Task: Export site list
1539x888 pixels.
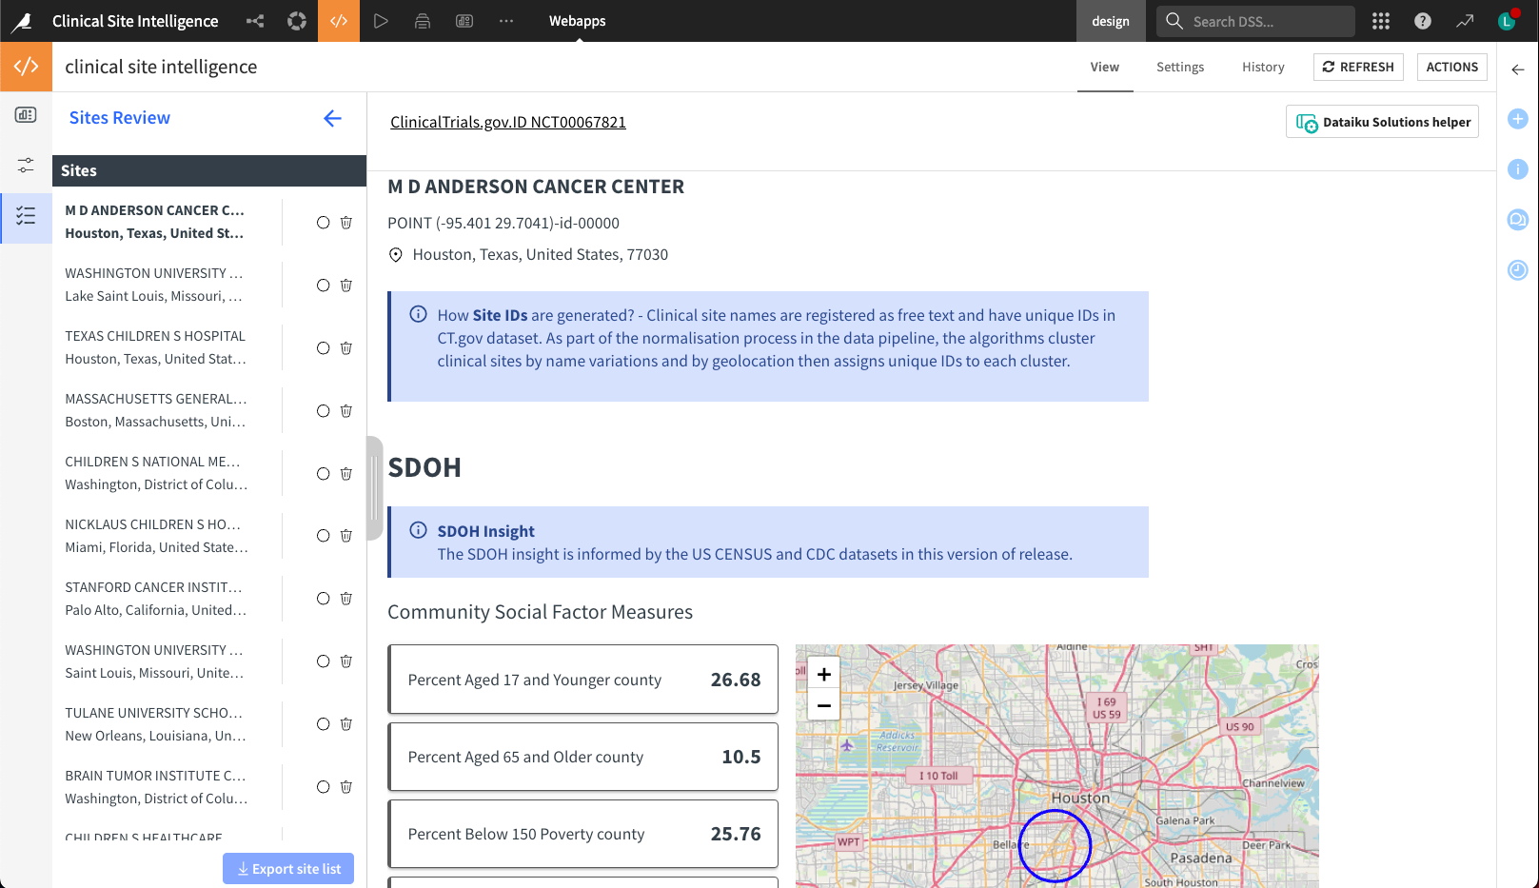Action: (287, 868)
